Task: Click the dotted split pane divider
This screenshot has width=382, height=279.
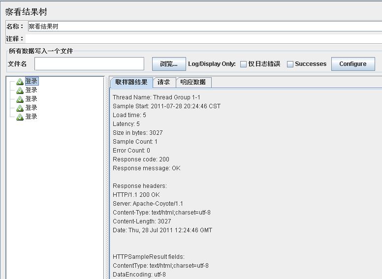Action: coord(106,178)
